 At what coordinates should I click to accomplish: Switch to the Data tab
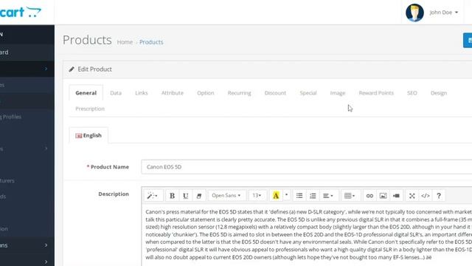pos(116,93)
